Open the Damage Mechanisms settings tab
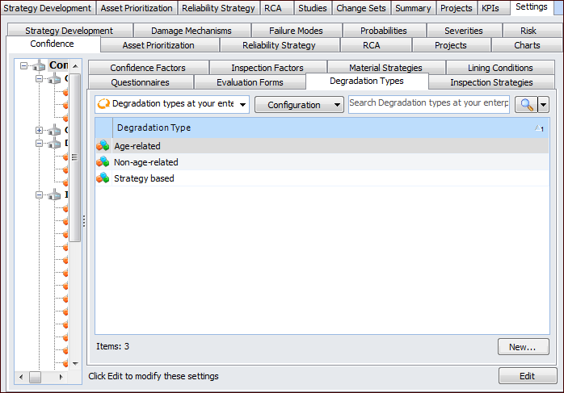 click(x=192, y=31)
